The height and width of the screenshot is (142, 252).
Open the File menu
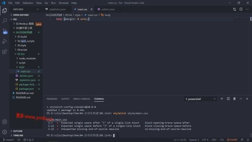pos(10,3)
